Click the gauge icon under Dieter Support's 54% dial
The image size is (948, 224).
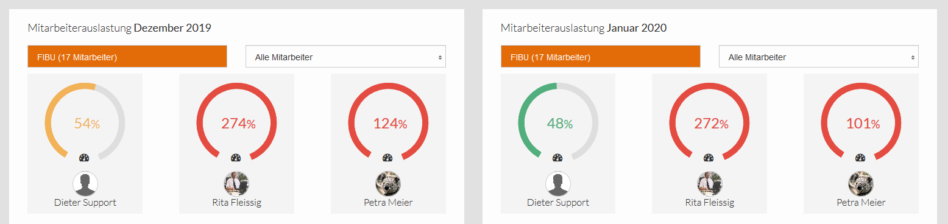coord(85,158)
